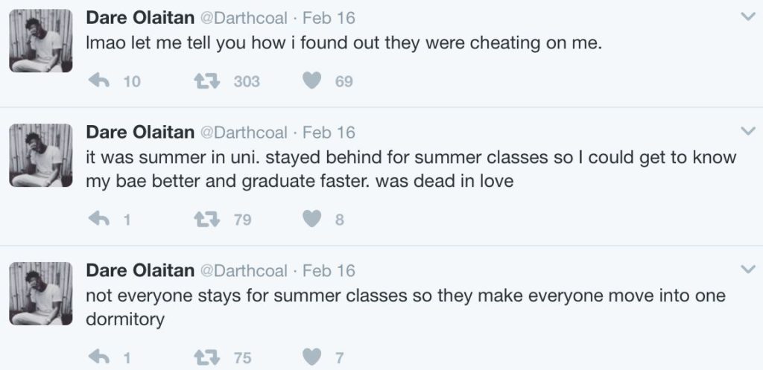Click the @Darthcoal handle on the second tweet
The height and width of the screenshot is (370, 763).
pyautogui.click(x=242, y=133)
